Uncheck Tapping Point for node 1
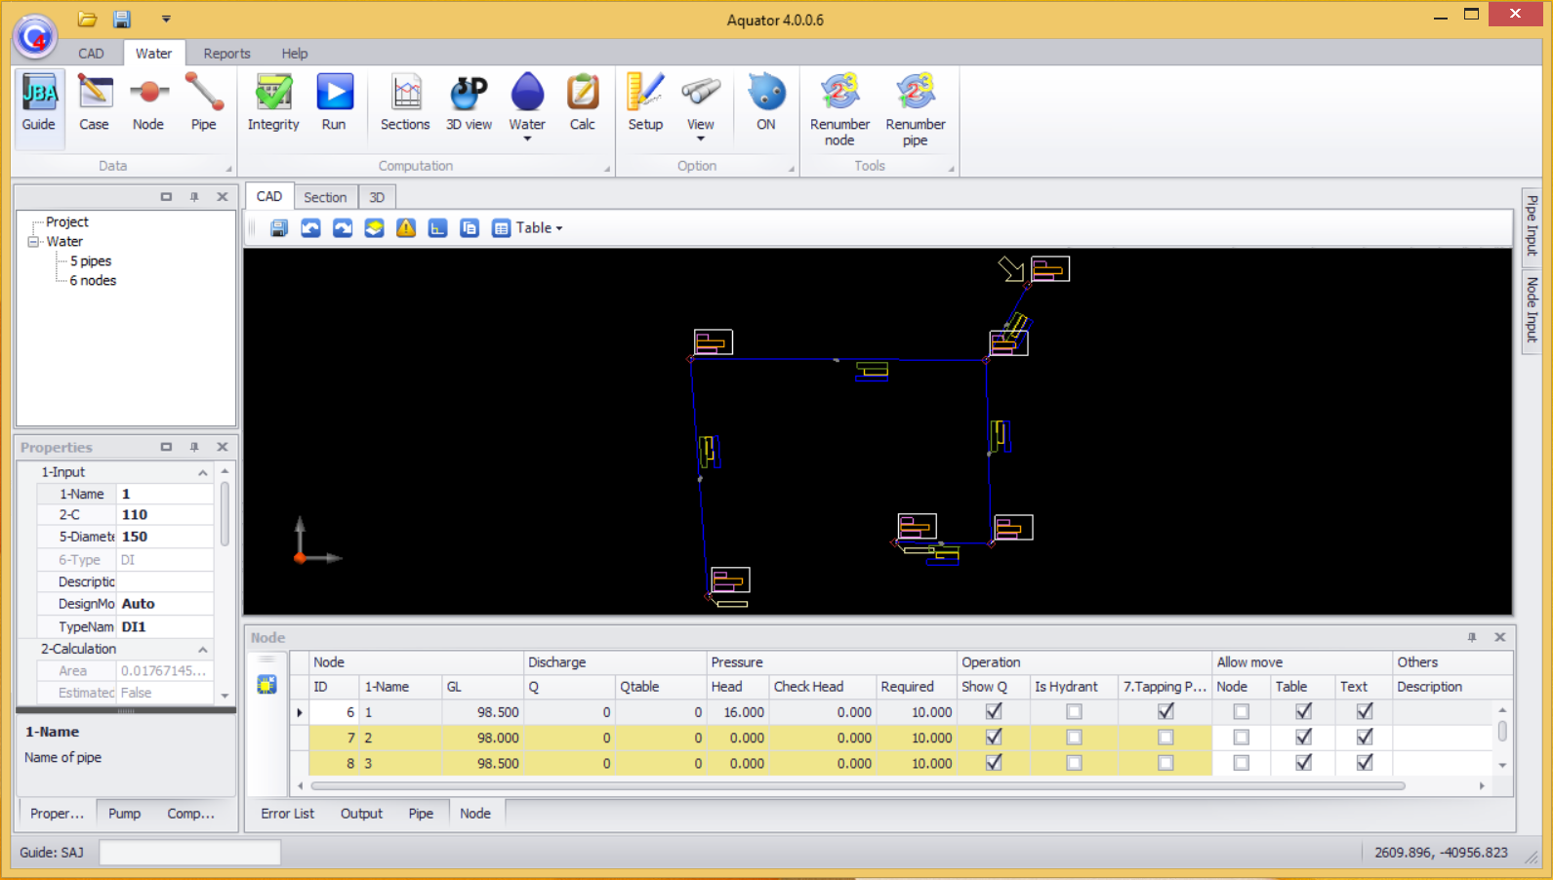 [x=1165, y=711]
